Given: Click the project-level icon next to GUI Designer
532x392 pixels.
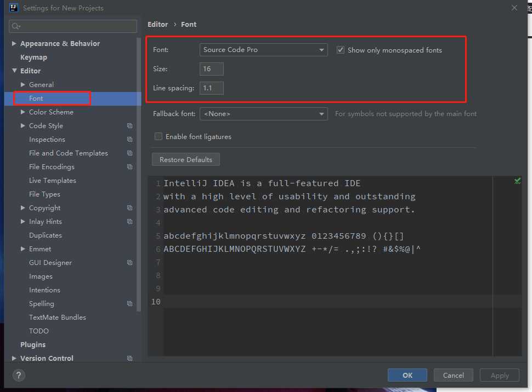Looking at the screenshot, I should tap(129, 263).
